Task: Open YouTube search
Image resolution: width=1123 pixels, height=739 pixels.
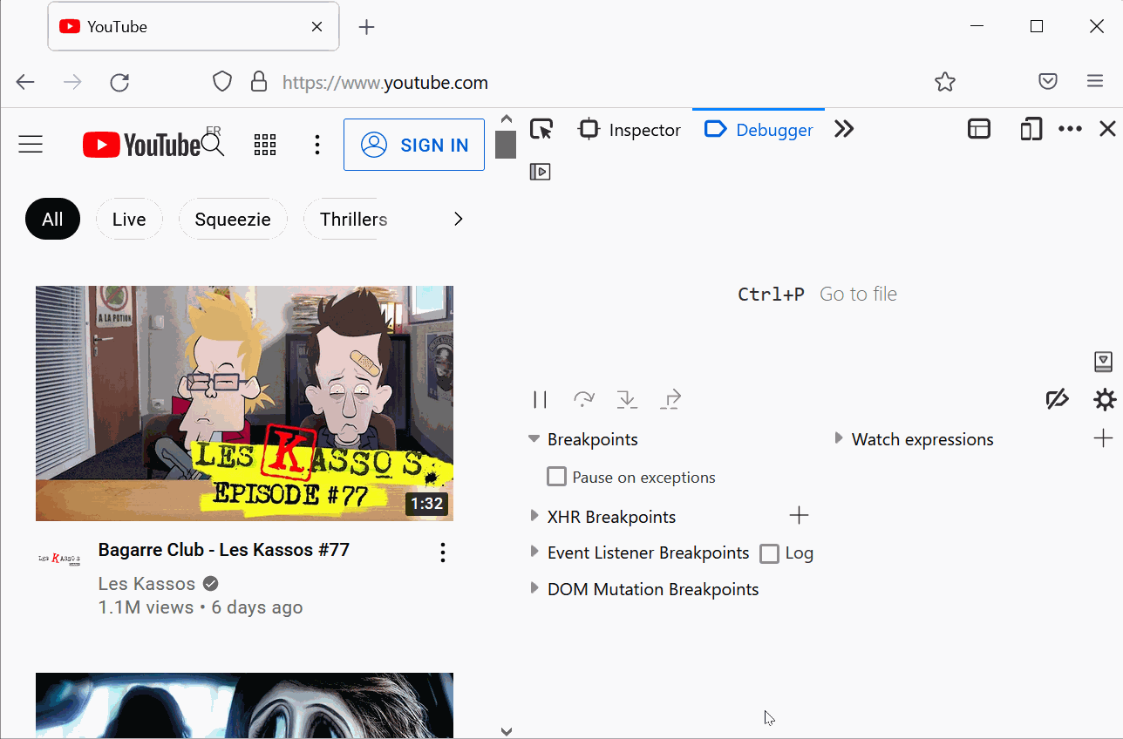Action: point(214,145)
